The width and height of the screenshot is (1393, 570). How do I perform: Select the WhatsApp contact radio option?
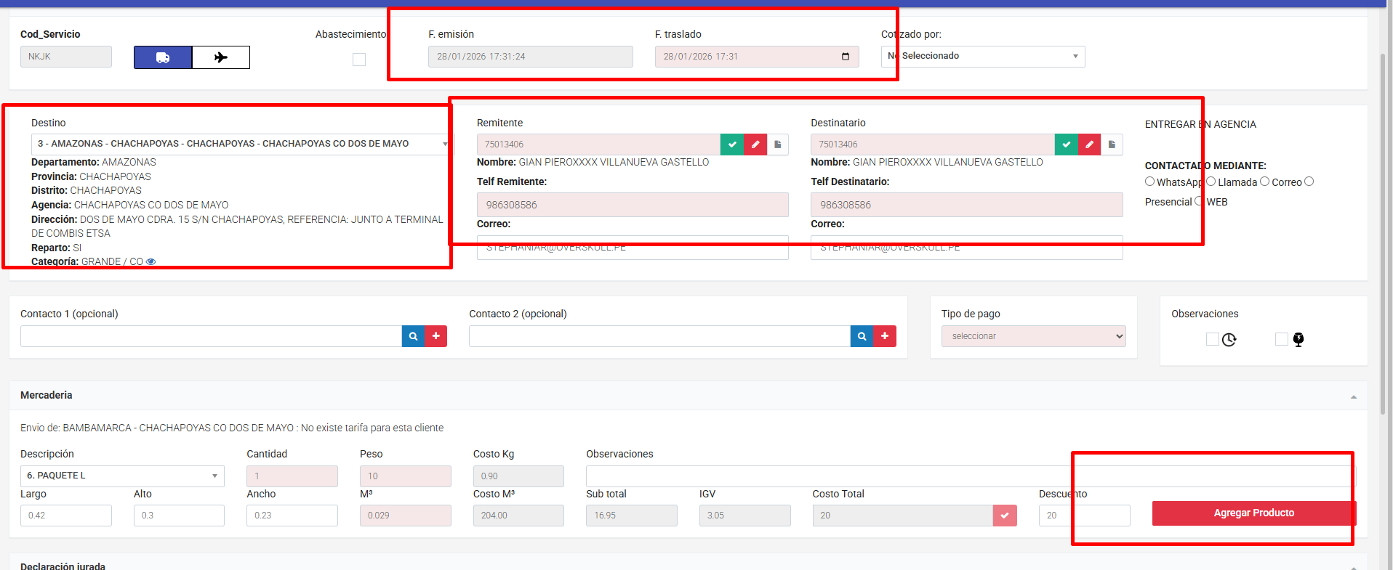tap(1149, 182)
